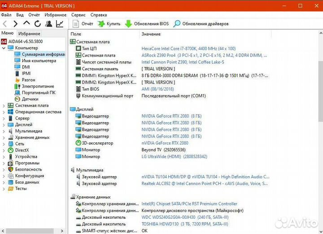Select Имя компьютера in the tree
This screenshot has height=234, width=323.
click(35, 61)
